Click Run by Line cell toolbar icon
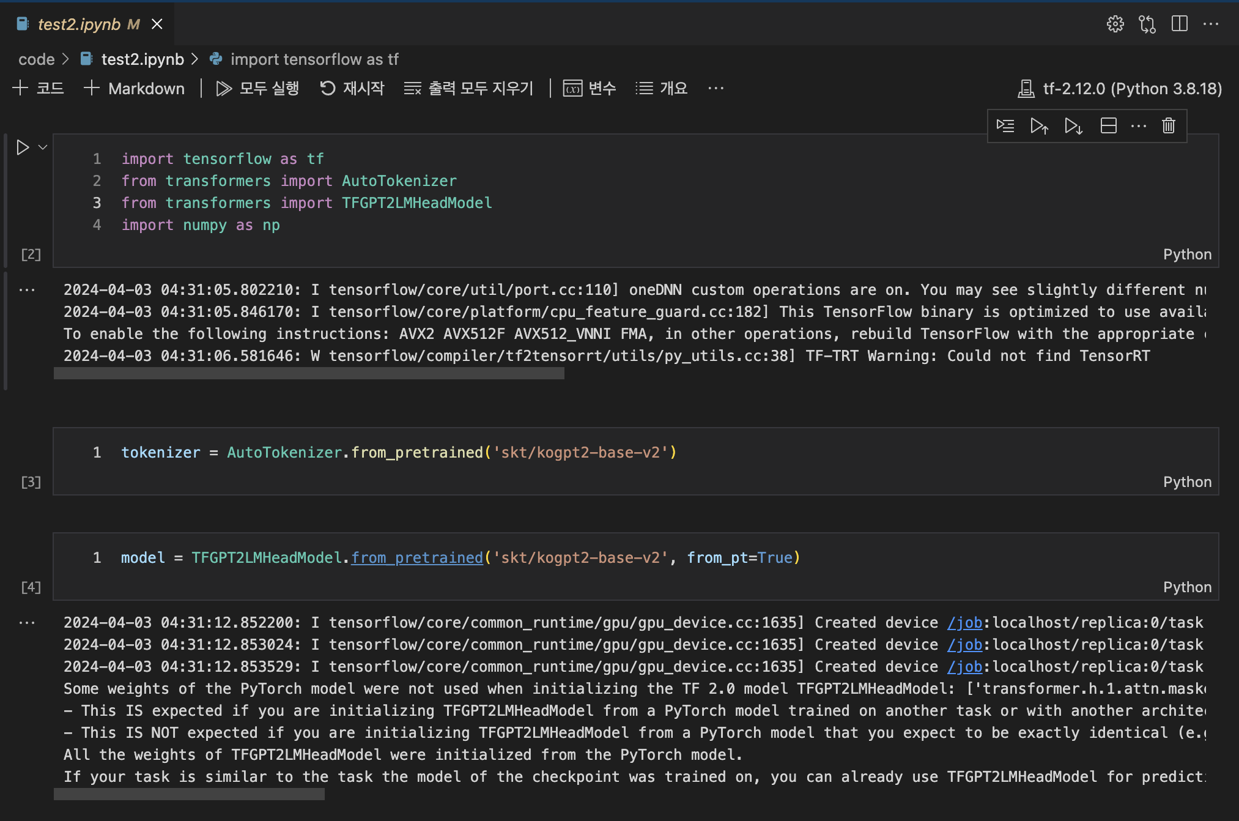 click(x=1005, y=126)
